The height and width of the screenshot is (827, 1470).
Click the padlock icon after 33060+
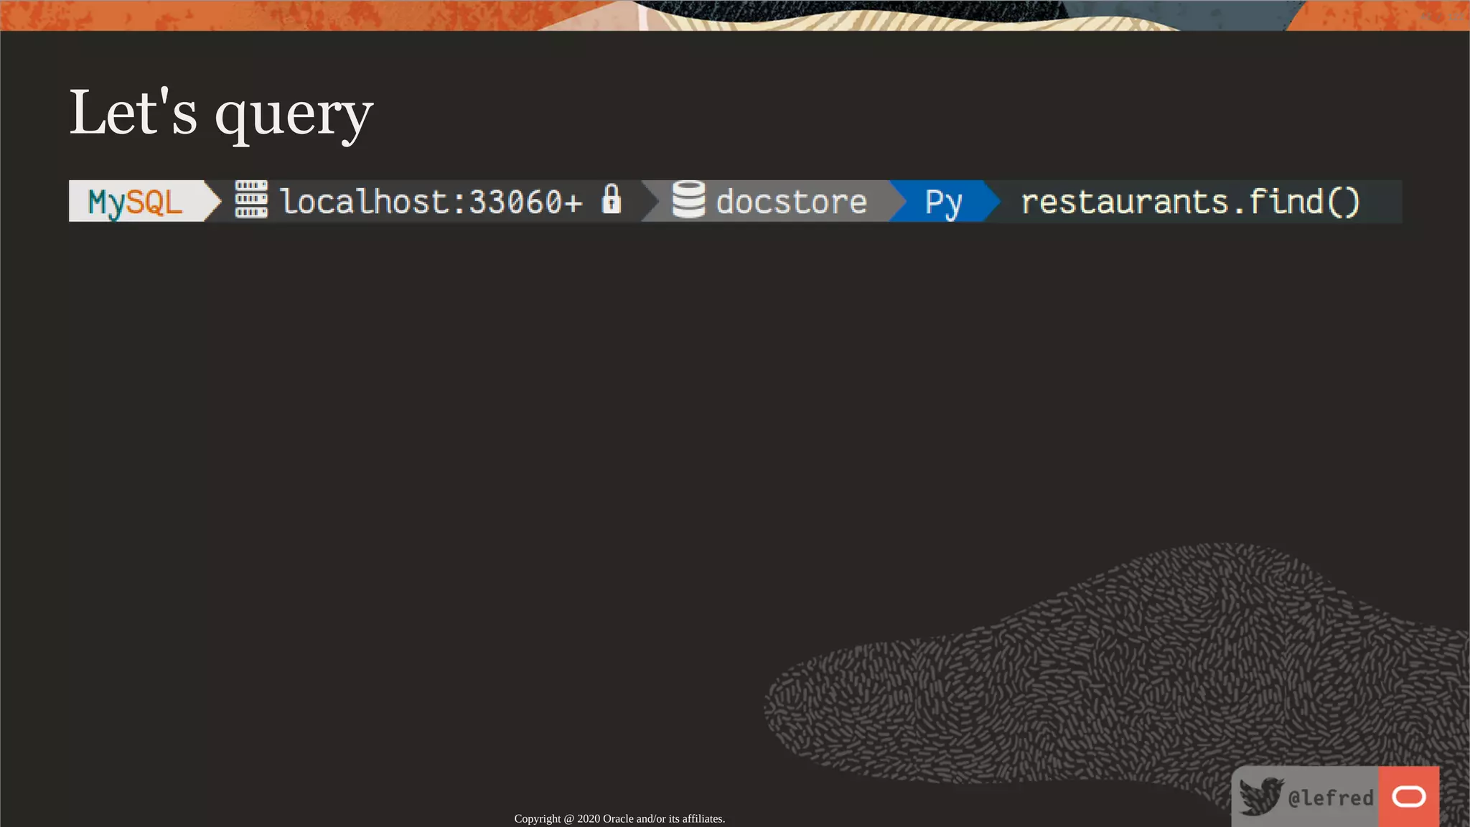point(611,199)
